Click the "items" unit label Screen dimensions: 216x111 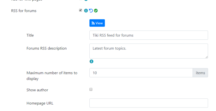pos(200,73)
